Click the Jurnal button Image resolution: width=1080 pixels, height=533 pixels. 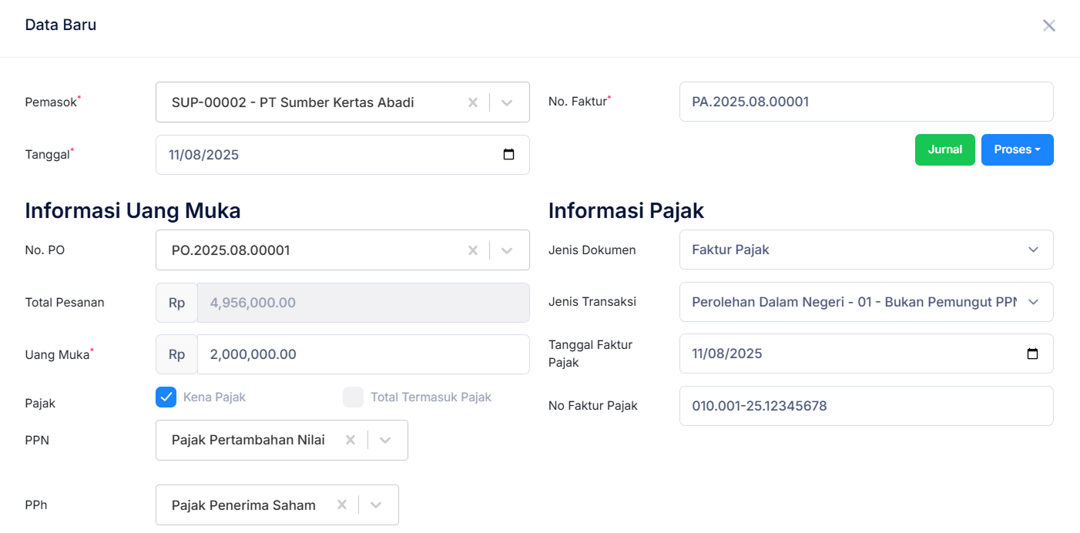pyautogui.click(x=944, y=149)
